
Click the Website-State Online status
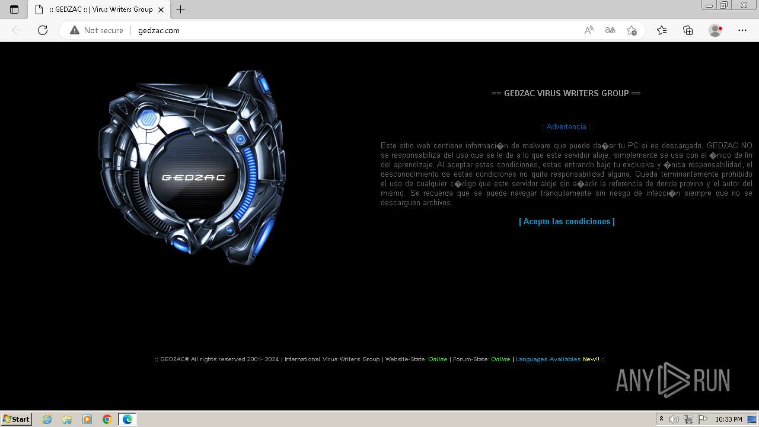click(x=438, y=359)
